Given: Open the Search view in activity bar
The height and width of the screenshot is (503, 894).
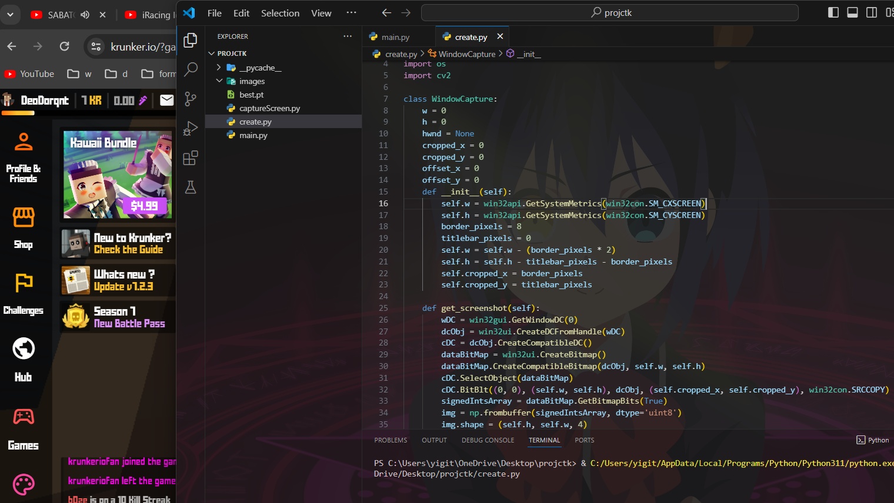Looking at the screenshot, I should click(x=191, y=69).
